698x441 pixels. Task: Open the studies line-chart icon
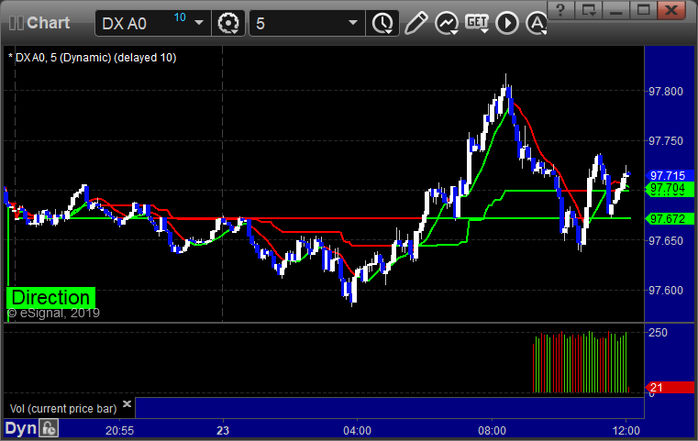(447, 23)
